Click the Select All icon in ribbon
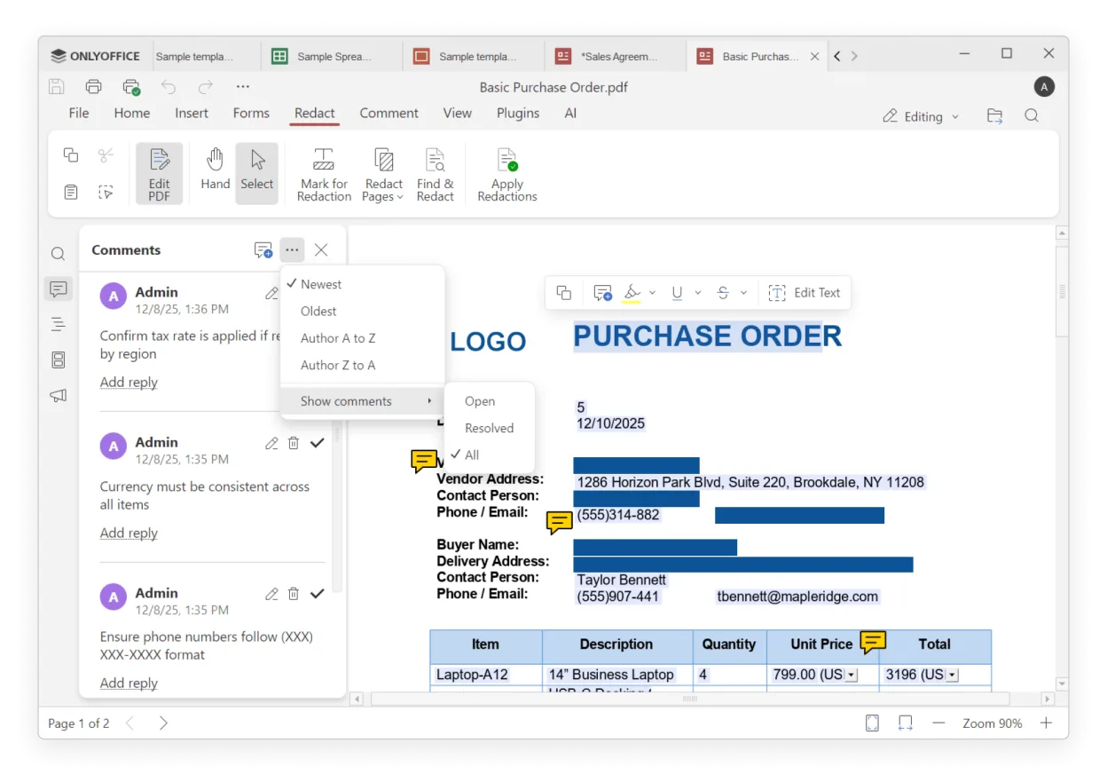Viewport: 1107px width, 775px height. click(106, 192)
